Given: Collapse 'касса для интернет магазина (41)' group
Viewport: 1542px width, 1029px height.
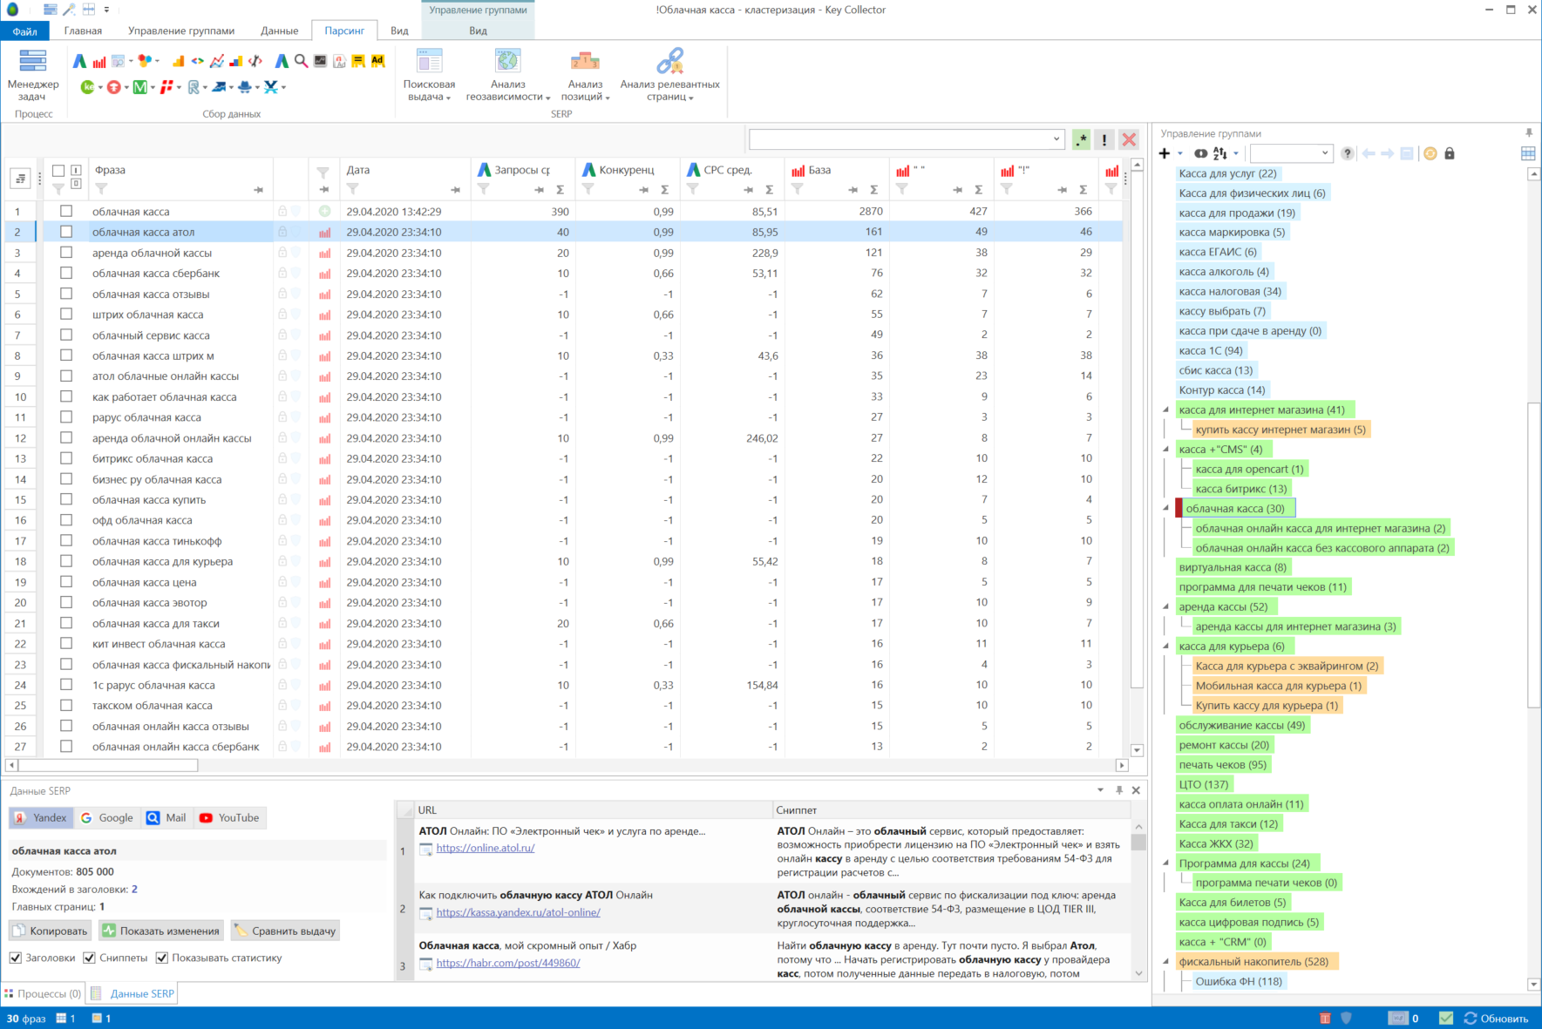Looking at the screenshot, I should (x=1166, y=410).
